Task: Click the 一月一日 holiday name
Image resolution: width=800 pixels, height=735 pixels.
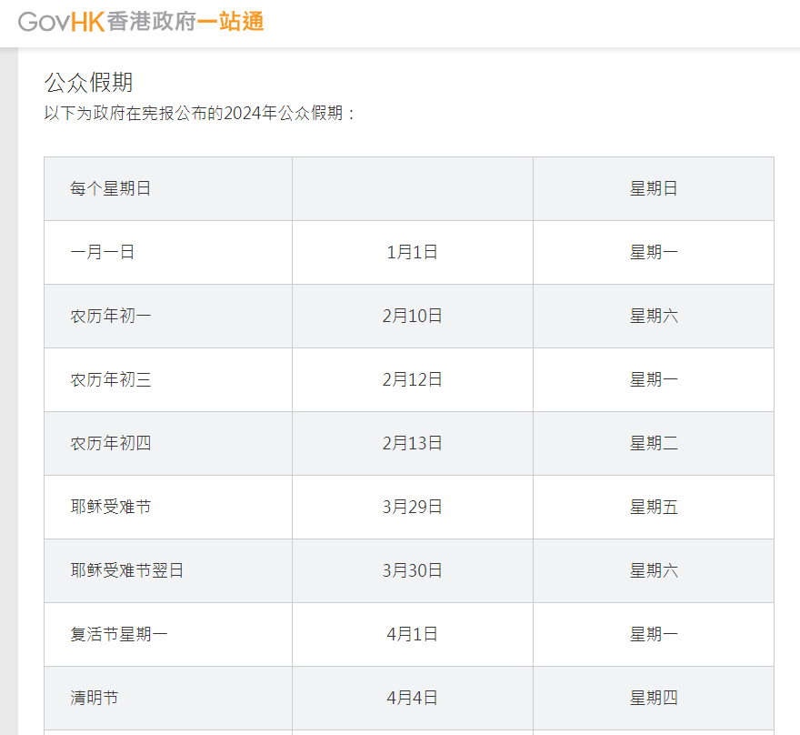Action: point(103,253)
